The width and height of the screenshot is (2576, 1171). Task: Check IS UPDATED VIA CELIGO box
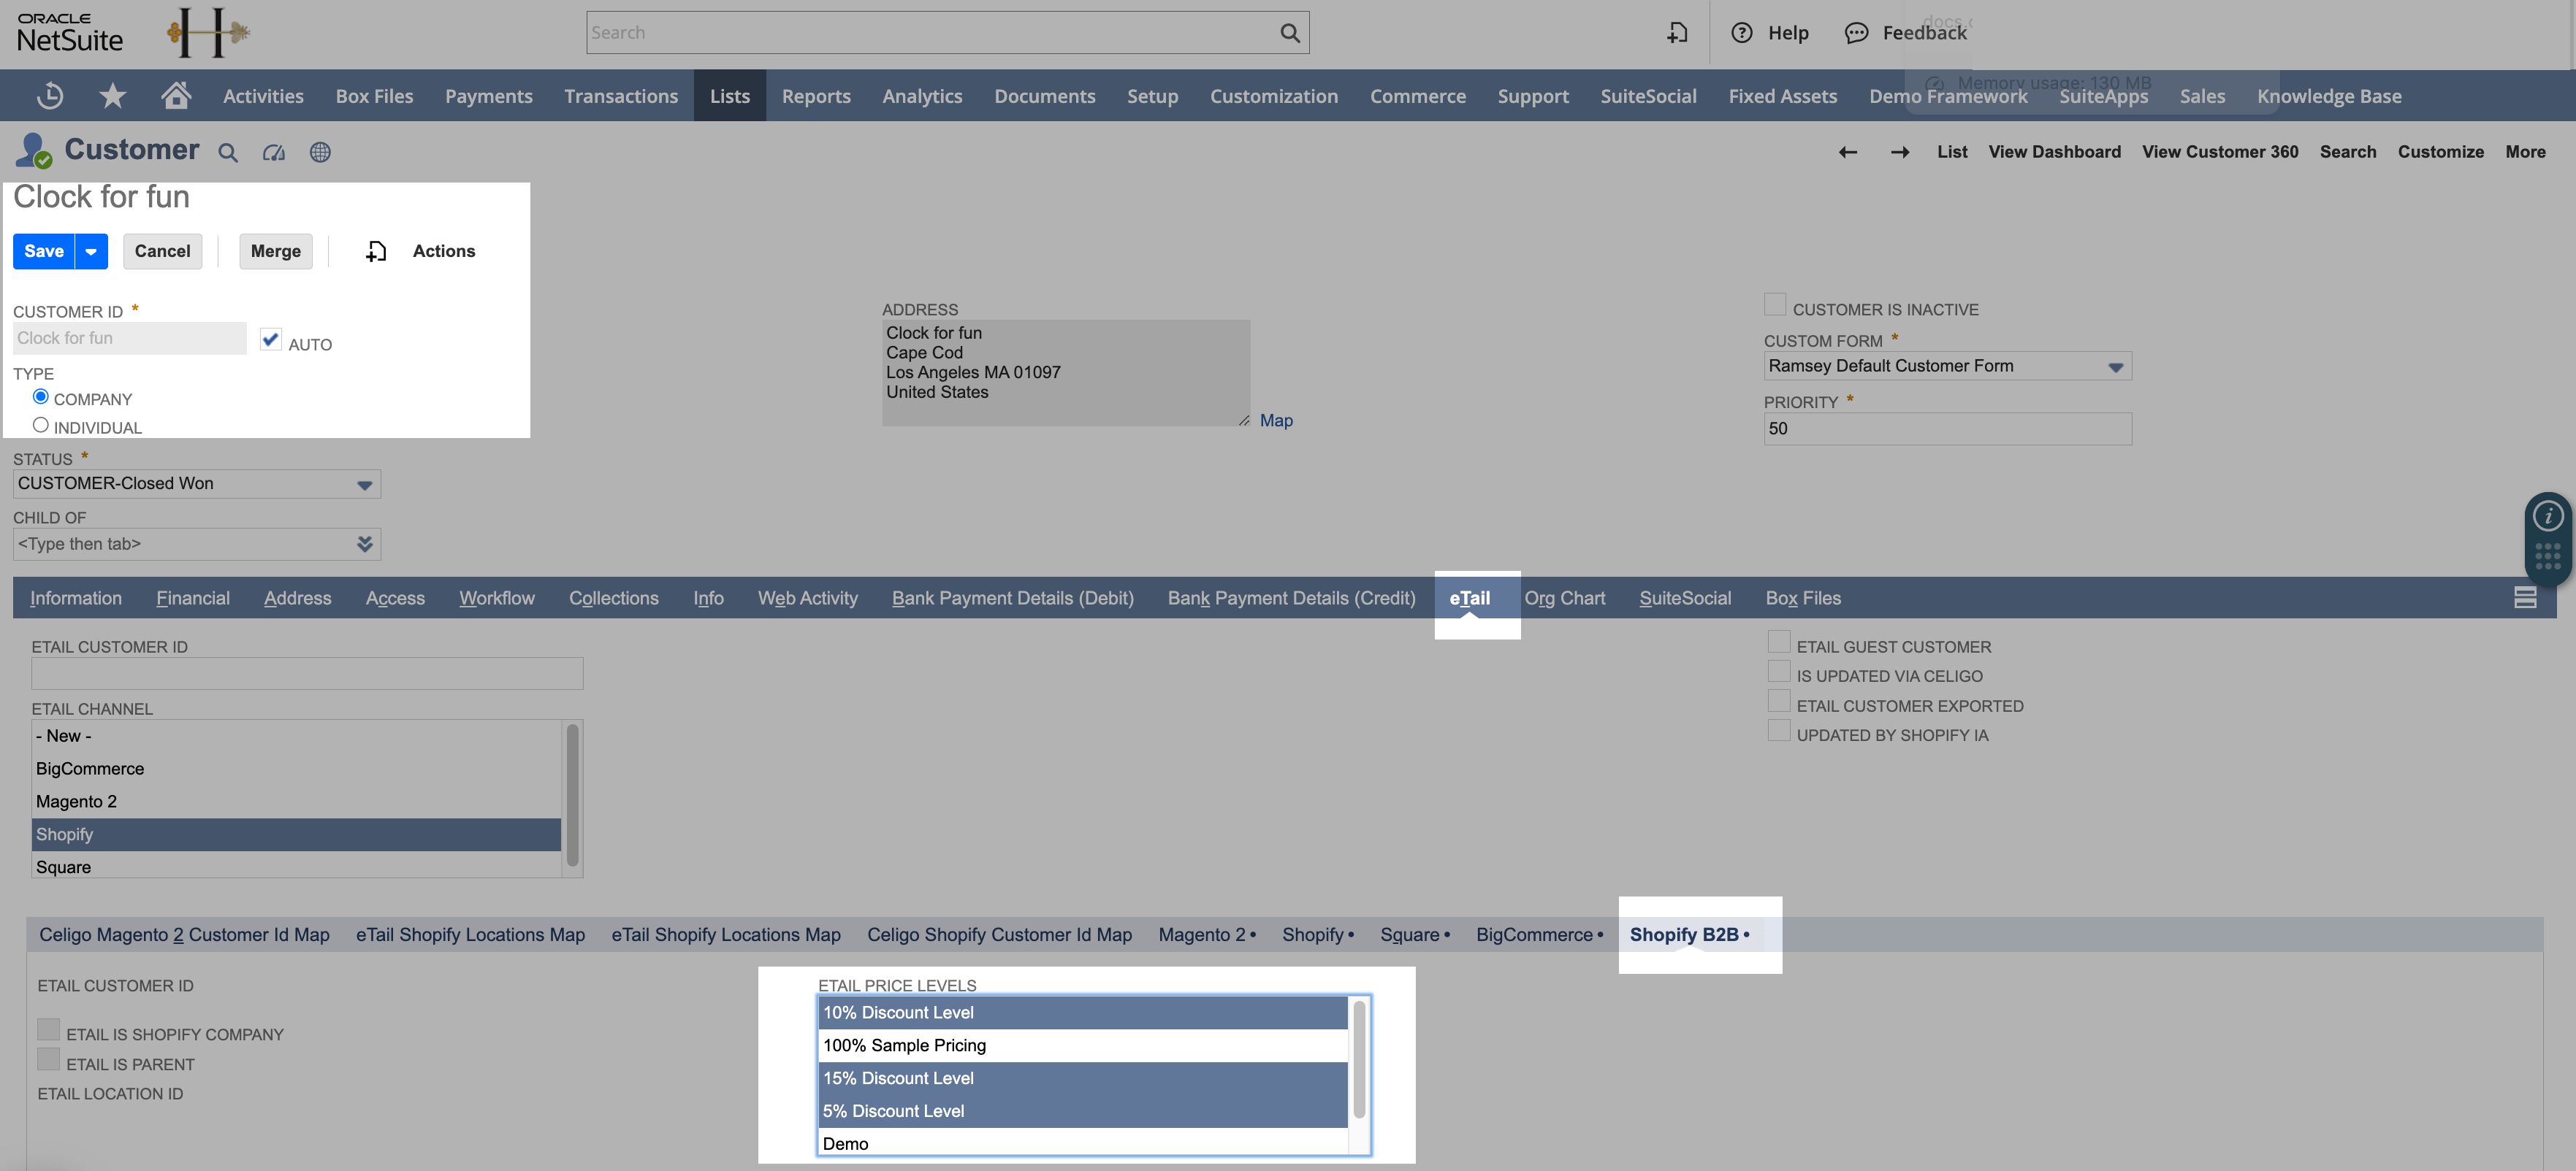click(x=1779, y=672)
